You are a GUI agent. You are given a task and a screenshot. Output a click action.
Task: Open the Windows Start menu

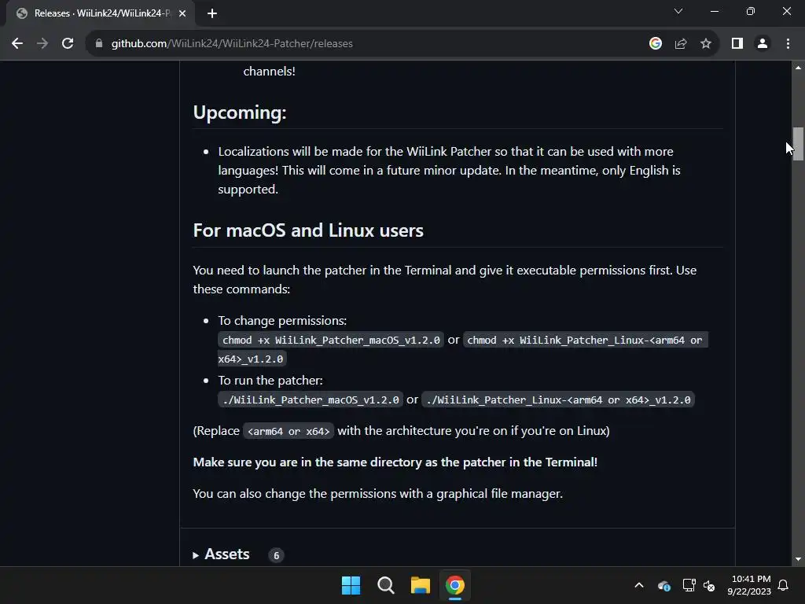351,585
